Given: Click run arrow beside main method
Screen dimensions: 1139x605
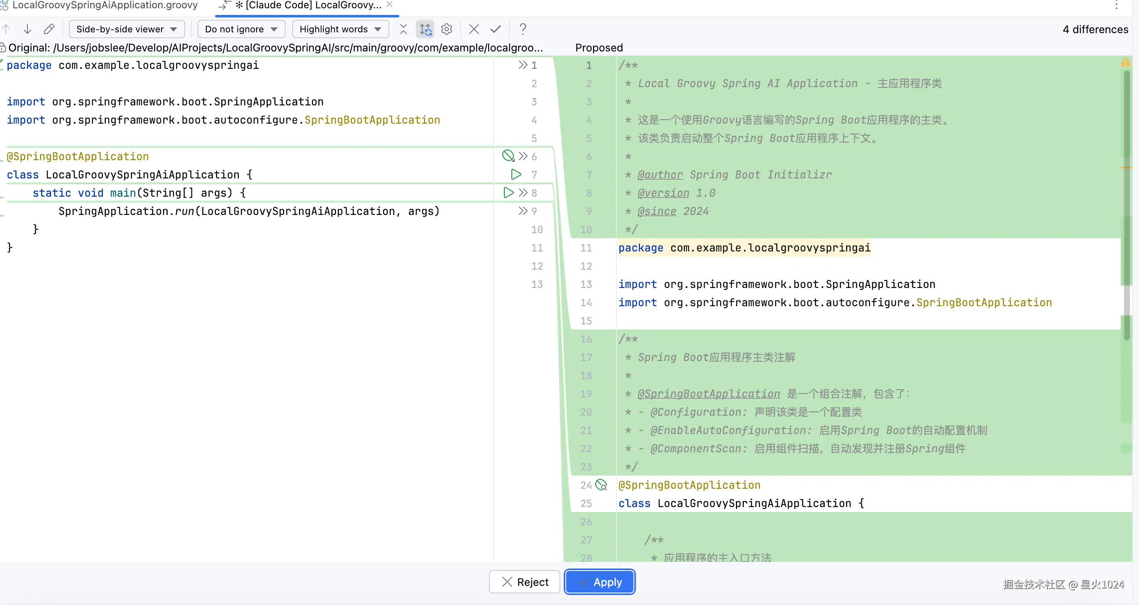Looking at the screenshot, I should click(508, 193).
